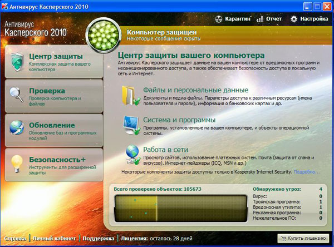Click the Компьютер защищен status banner
This screenshot has width=334, height=247.
[226, 35]
